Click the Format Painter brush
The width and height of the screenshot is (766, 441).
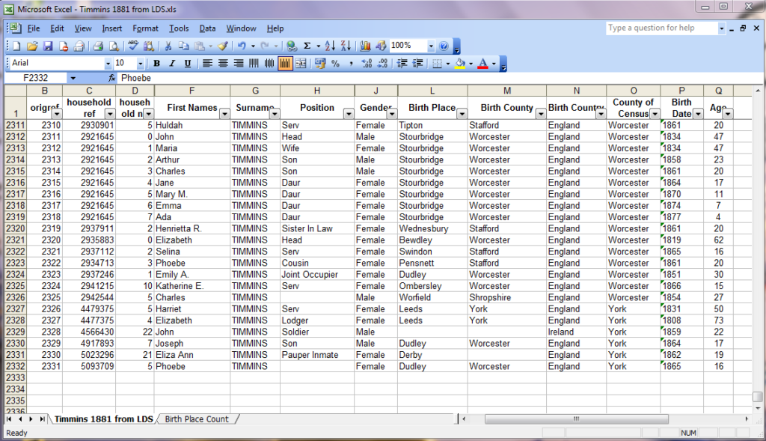click(222, 46)
